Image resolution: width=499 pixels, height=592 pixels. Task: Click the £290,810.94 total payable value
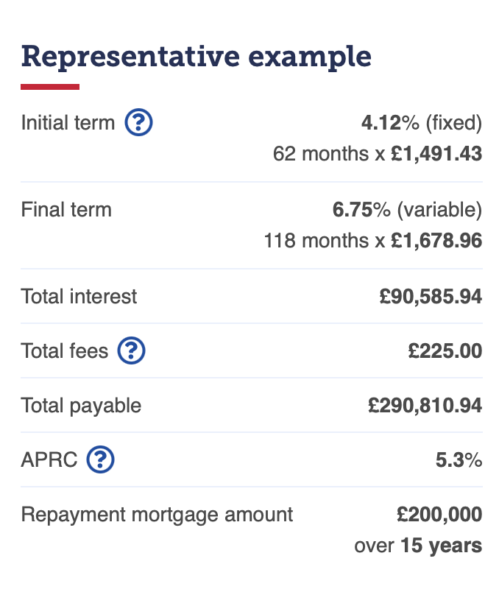click(x=425, y=406)
